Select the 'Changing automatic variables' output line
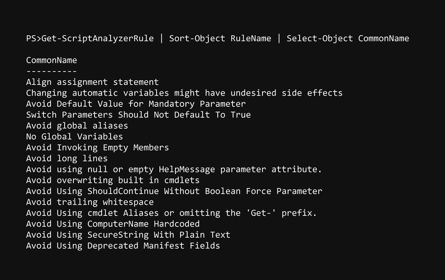 click(x=184, y=93)
